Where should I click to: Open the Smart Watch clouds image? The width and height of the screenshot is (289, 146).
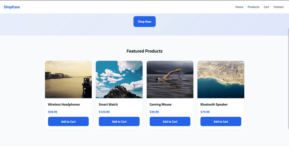[x=119, y=79]
